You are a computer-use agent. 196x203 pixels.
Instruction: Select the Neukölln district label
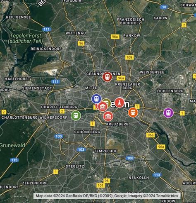tap(139, 178)
